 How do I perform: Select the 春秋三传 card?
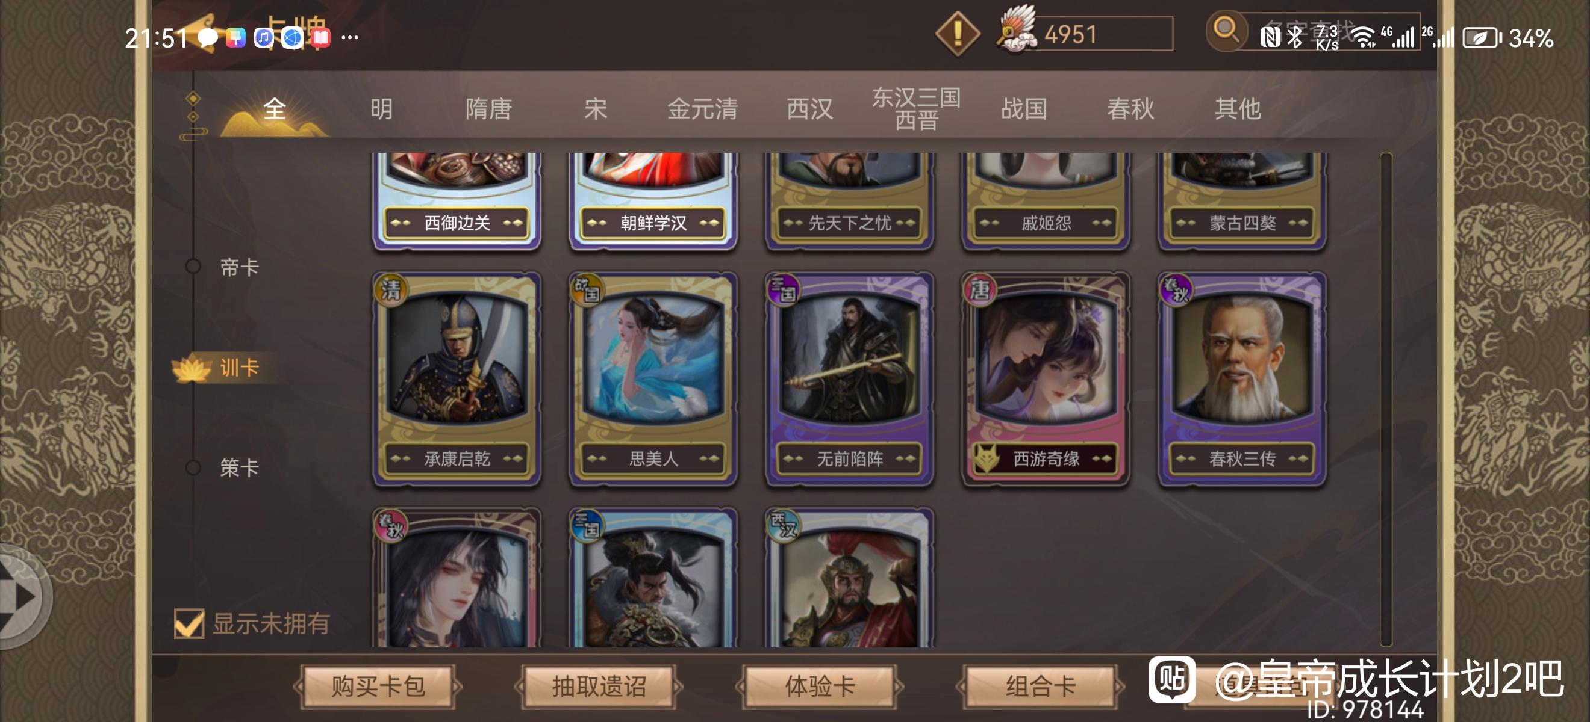[x=1242, y=378]
